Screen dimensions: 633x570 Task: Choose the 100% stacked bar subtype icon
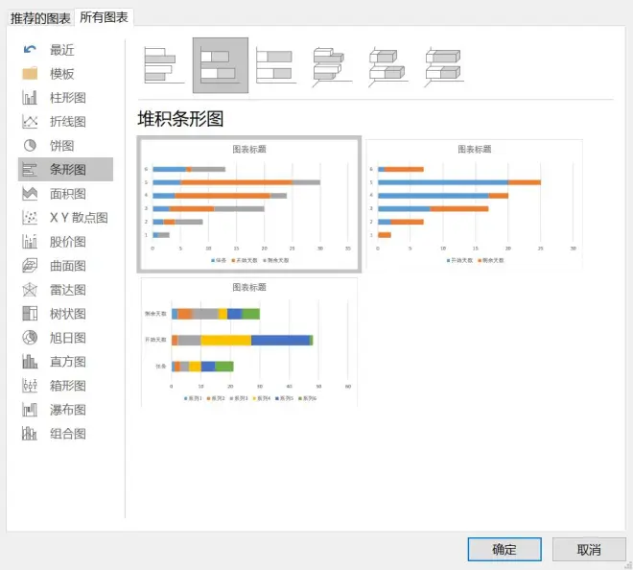[275, 66]
